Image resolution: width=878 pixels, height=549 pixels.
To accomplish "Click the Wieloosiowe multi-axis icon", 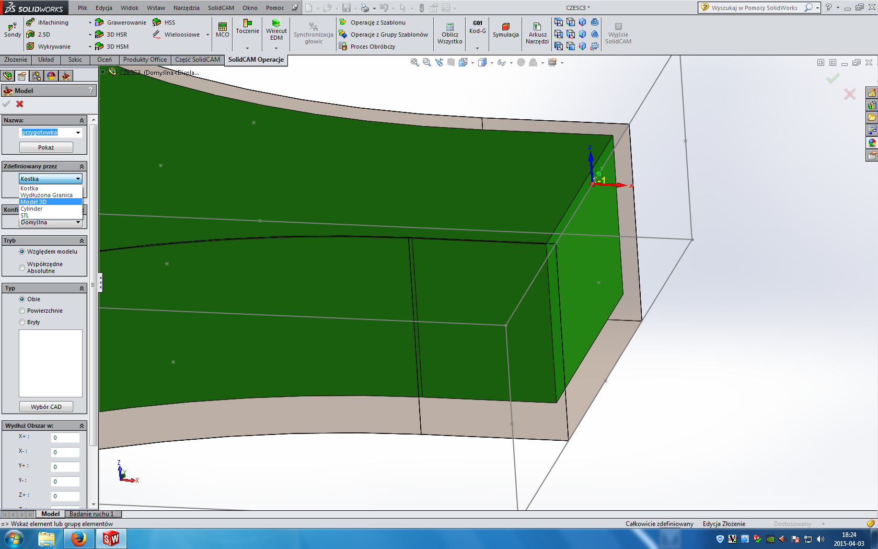I will click(157, 35).
